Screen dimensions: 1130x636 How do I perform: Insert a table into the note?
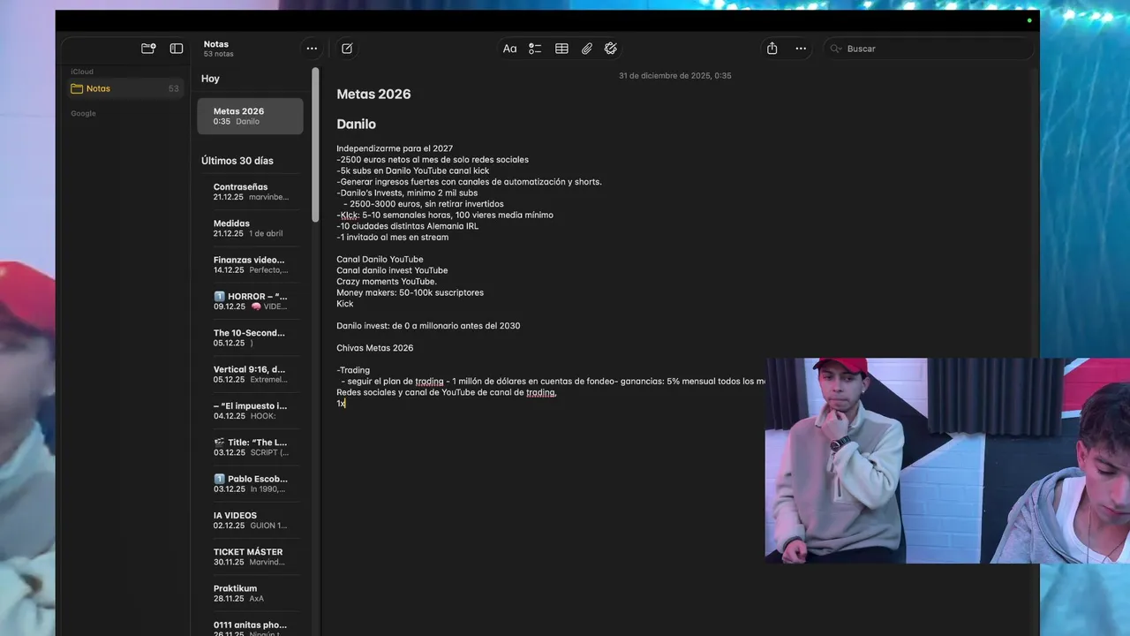(x=561, y=49)
